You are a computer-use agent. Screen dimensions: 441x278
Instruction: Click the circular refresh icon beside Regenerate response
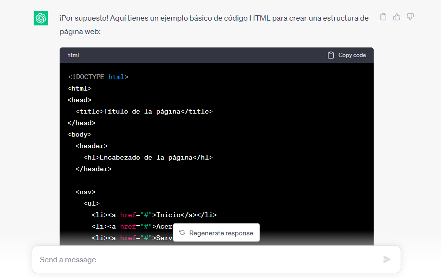(x=182, y=232)
